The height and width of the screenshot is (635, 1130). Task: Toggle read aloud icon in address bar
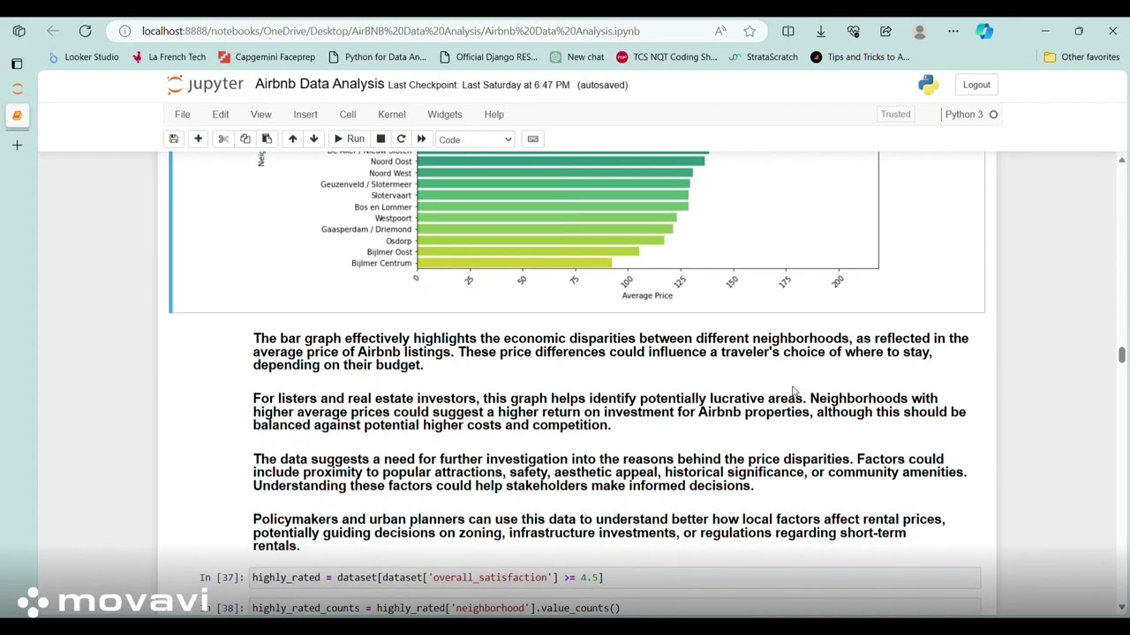[x=720, y=31]
